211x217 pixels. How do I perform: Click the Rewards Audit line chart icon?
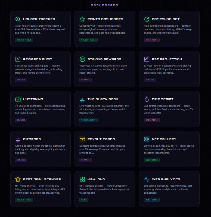click(x=18, y=59)
